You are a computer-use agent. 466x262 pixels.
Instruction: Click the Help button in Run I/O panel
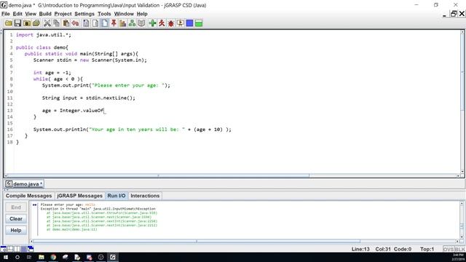coord(16,230)
